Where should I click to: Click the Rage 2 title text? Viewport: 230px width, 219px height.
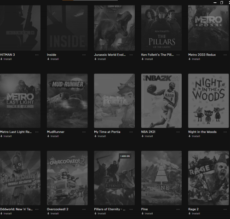[x=193, y=209]
